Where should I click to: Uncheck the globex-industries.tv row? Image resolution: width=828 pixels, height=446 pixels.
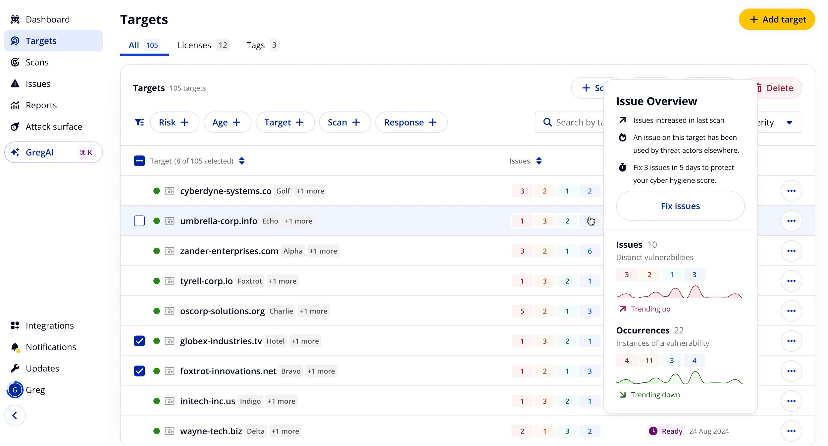coord(139,341)
